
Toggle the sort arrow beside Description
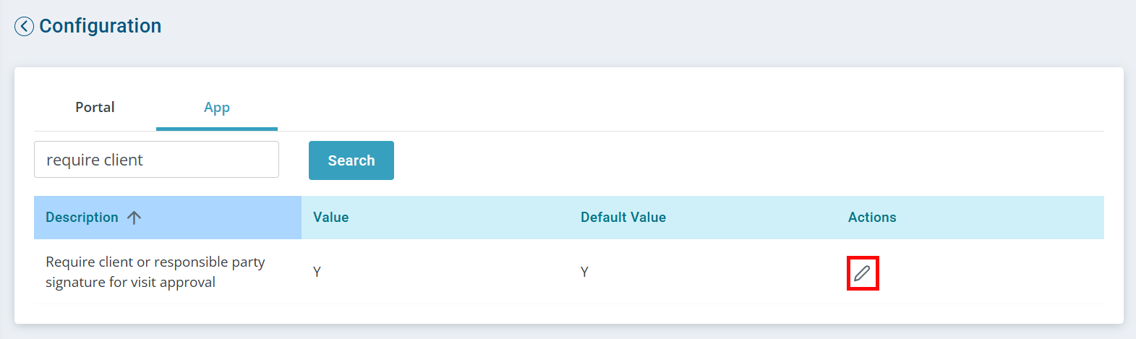pos(134,218)
